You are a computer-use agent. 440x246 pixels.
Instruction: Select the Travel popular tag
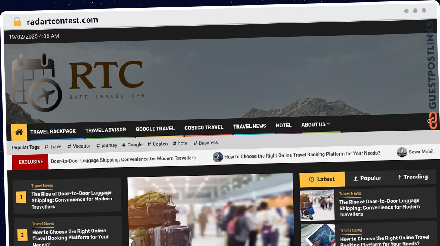tap(54, 146)
